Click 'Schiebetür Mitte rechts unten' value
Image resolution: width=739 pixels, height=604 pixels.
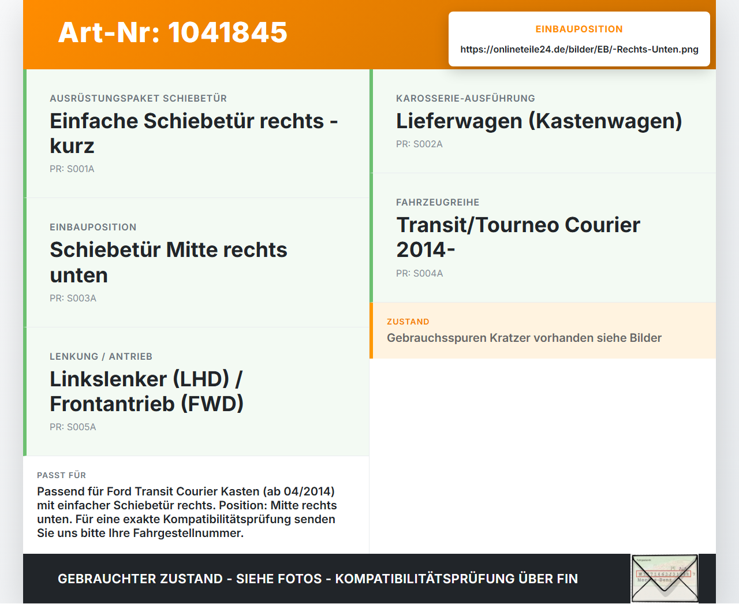(169, 262)
